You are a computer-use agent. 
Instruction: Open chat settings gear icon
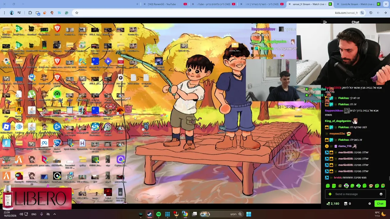click(370, 204)
